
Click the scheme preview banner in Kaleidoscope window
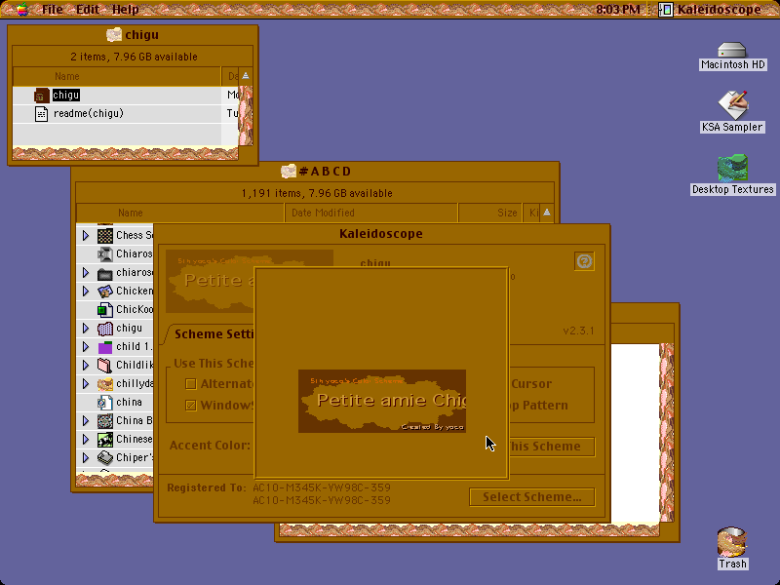point(210,281)
